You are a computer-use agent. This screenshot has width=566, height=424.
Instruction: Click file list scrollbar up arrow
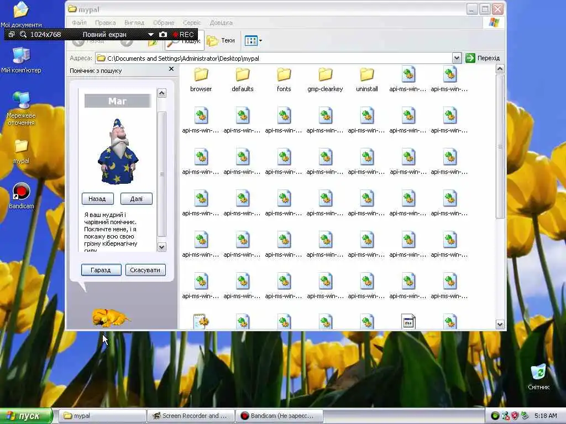click(x=500, y=69)
